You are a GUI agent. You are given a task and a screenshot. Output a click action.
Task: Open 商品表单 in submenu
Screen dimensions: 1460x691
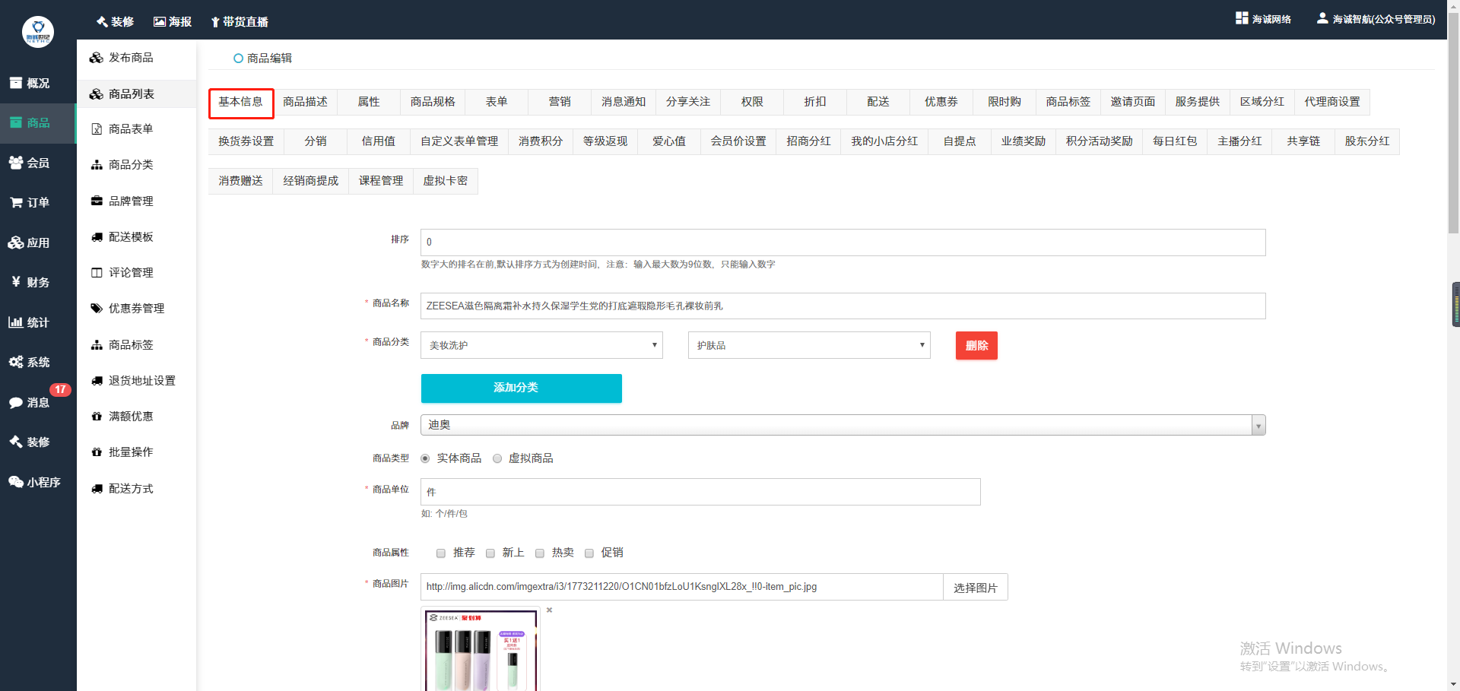tap(137, 129)
